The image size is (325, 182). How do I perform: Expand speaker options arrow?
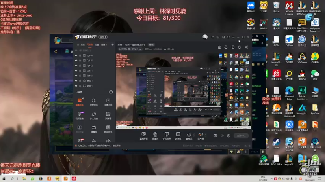pyautogui.click(x=206, y=135)
